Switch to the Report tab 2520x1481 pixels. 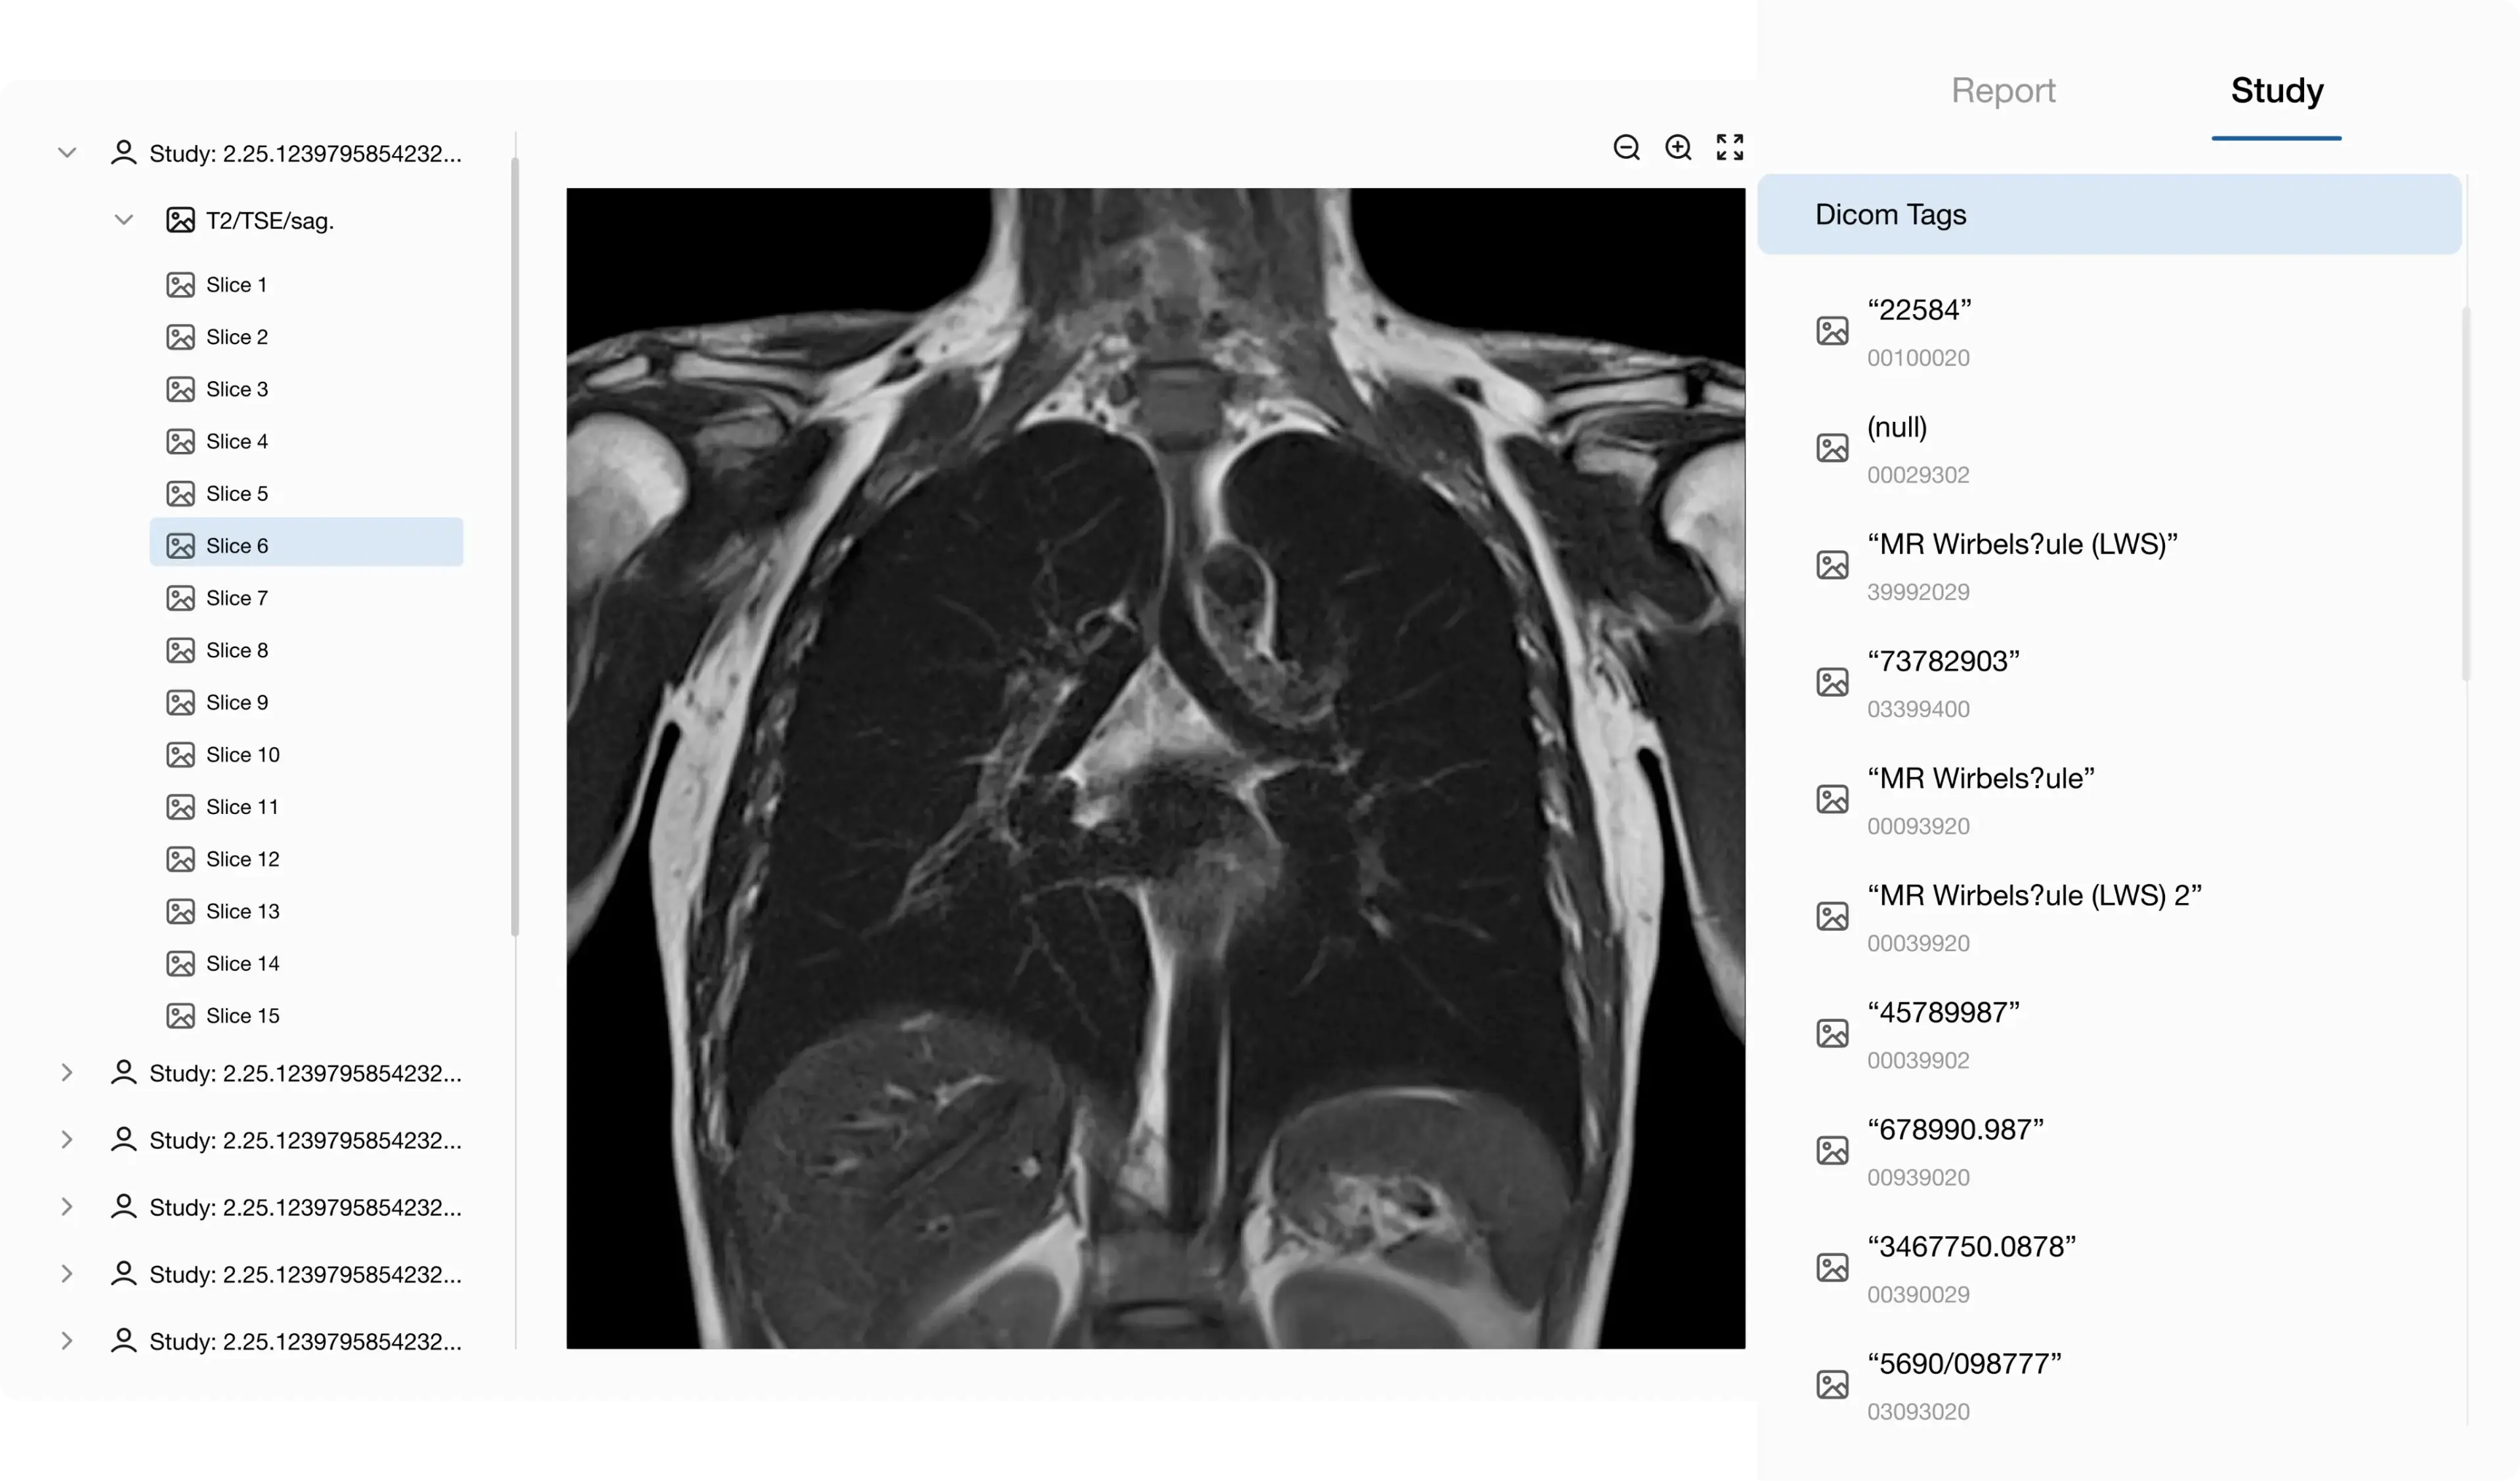click(x=2003, y=91)
